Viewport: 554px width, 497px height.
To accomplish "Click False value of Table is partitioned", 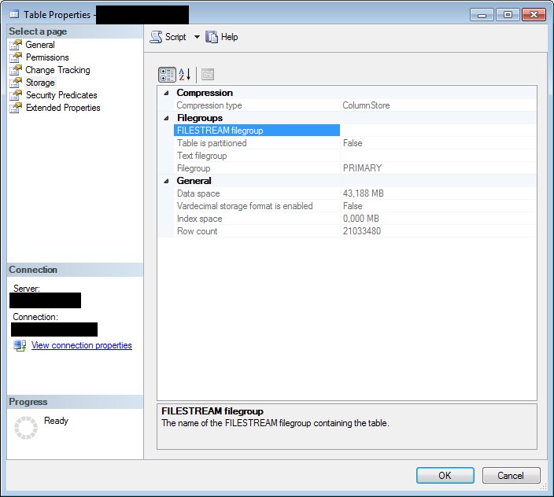I will tap(353, 143).
